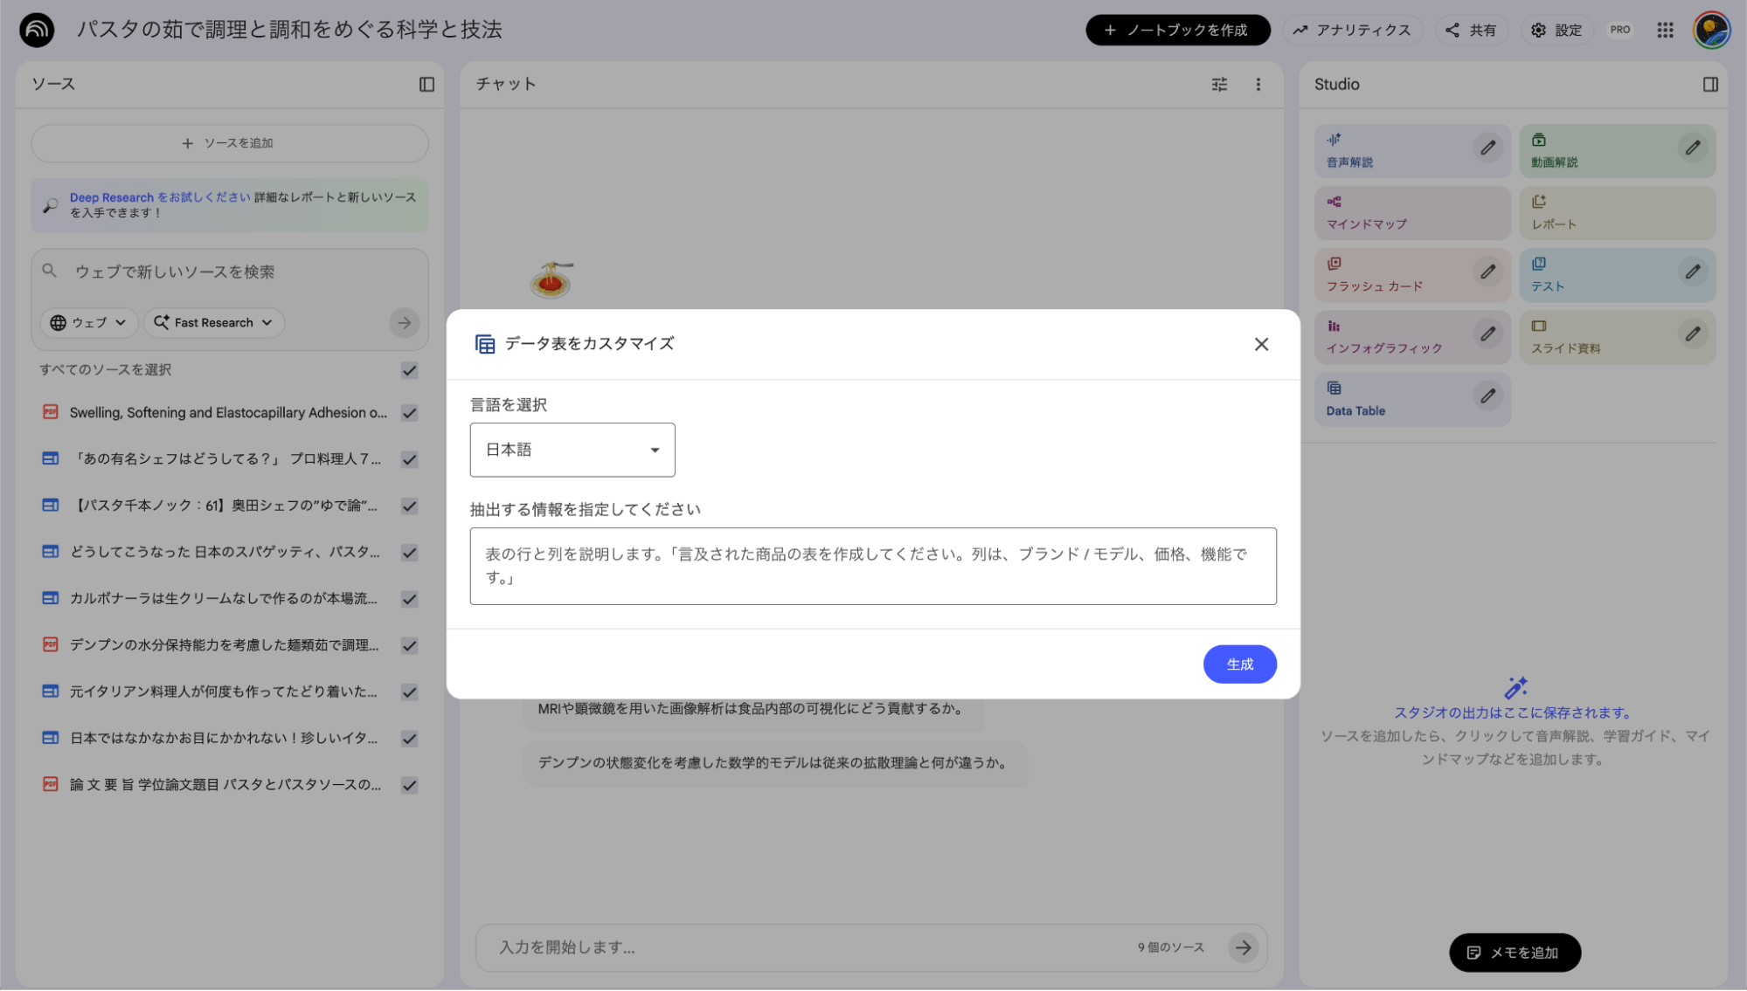Expand the ウェブ source filter dropdown

[x=88, y=322]
